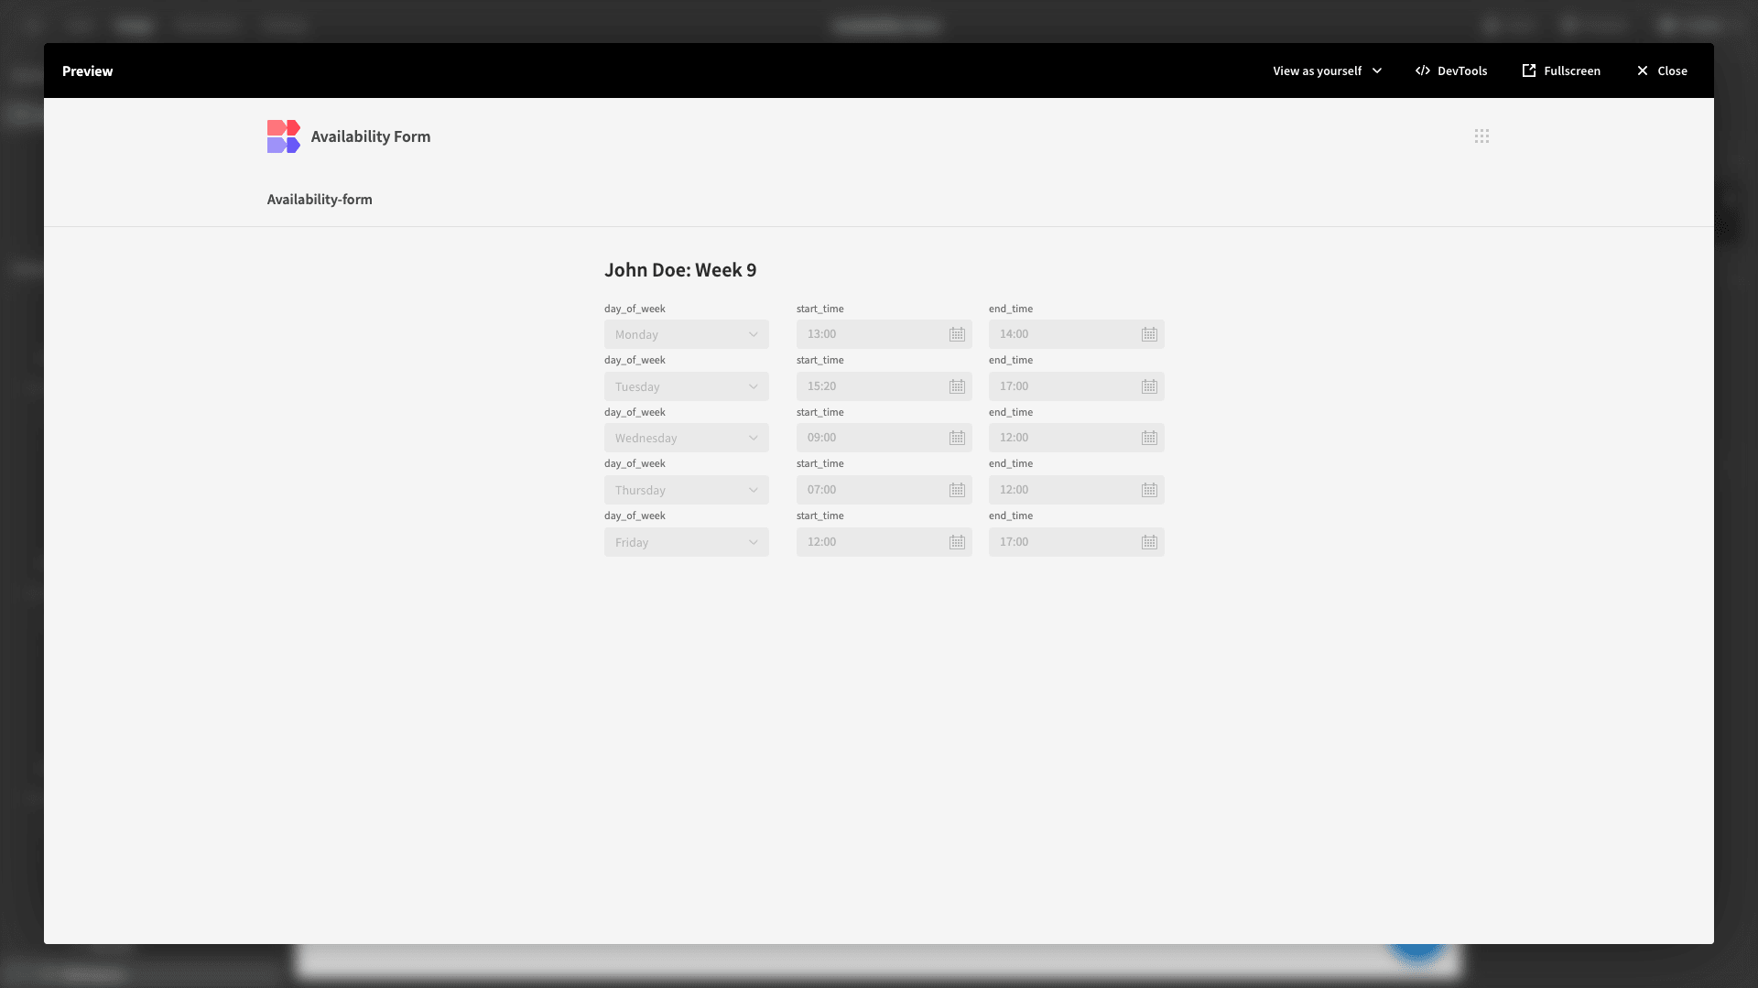Switch preview to Fullscreen
The image size is (1758, 988).
point(1561,71)
